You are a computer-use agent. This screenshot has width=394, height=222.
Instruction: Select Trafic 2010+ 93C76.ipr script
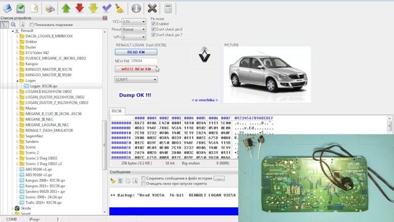click(43, 202)
